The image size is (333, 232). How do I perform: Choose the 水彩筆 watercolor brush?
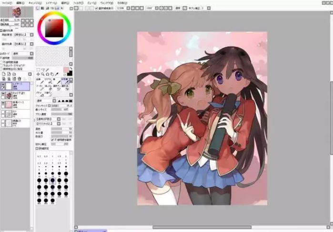(x=65, y=81)
